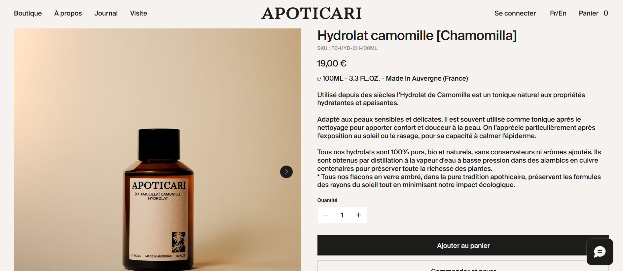Open the Boutique menu
The image size is (623, 271).
pos(28,13)
